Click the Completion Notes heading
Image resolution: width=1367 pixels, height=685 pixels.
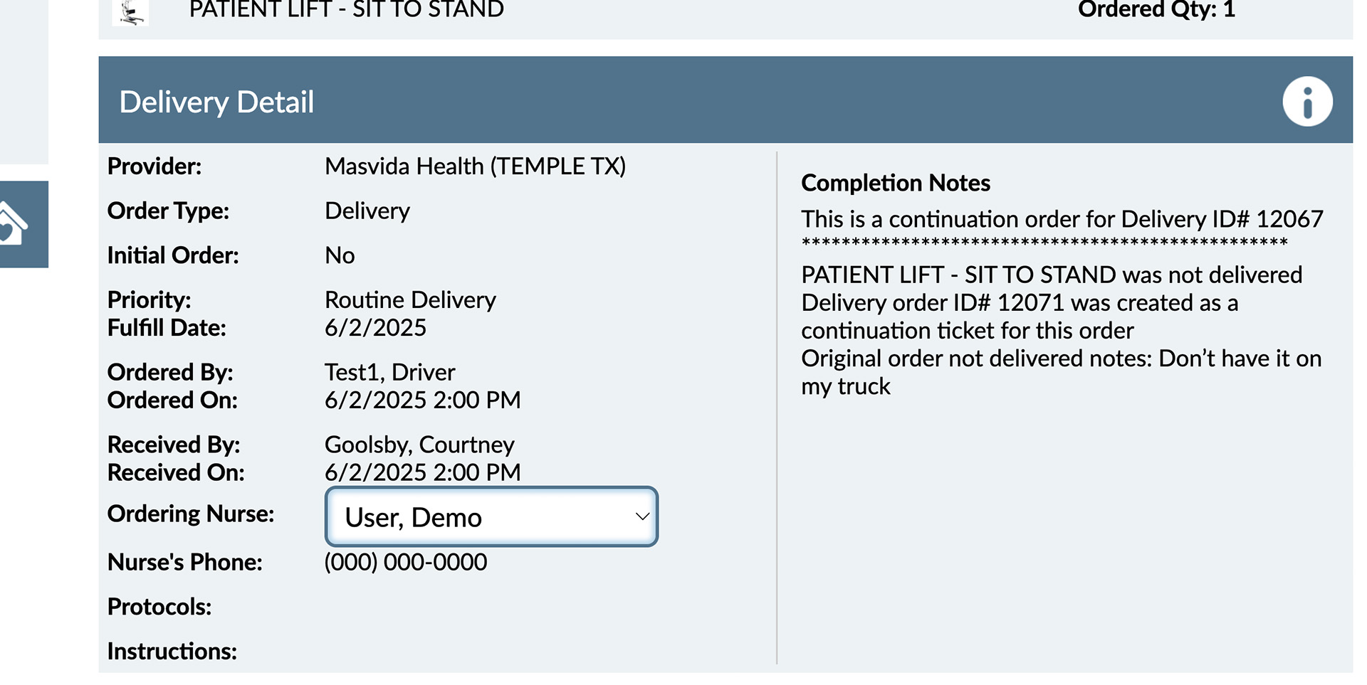coord(896,183)
